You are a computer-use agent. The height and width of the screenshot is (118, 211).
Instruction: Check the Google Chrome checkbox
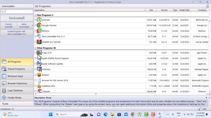pos(35,25)
